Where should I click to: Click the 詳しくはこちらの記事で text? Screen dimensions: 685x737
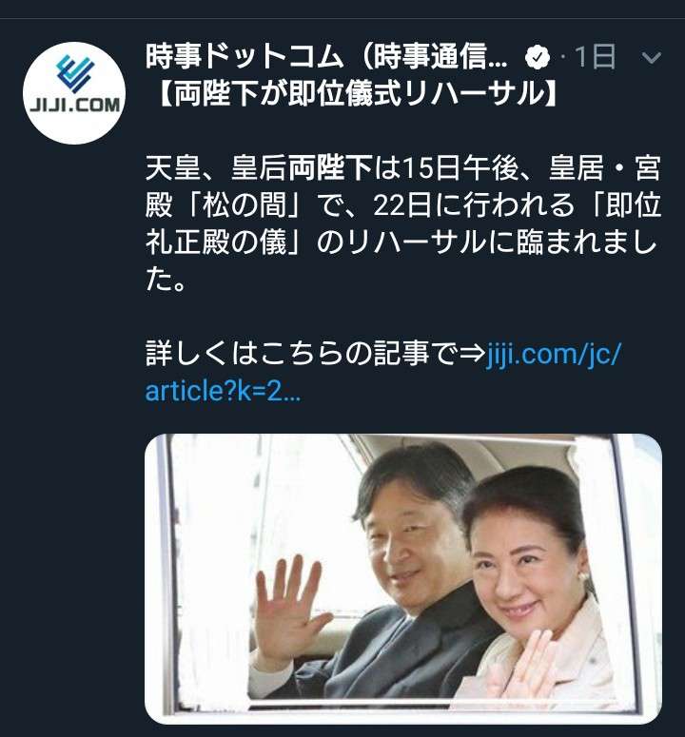click(302, 354)
